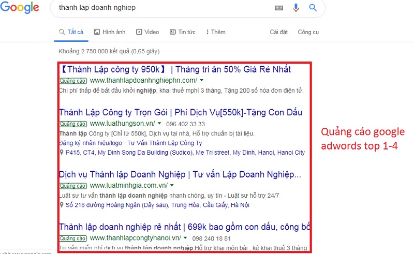Click location pin icon beside P415 address
414x254 pixels.
[x=62, y=152]
